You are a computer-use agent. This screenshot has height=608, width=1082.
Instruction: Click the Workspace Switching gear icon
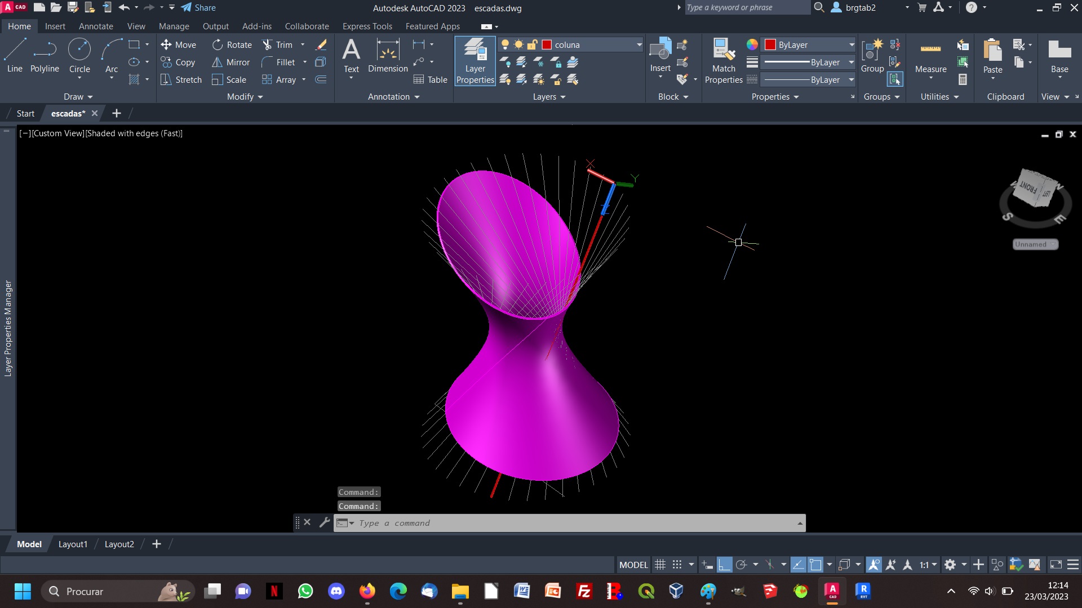point(950,565)
